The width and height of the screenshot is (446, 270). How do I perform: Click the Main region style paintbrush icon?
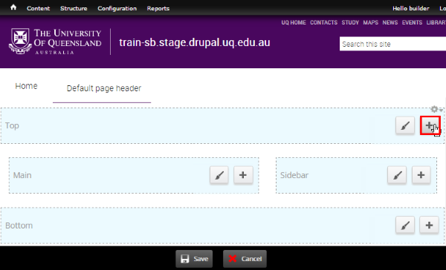[219, 175]
